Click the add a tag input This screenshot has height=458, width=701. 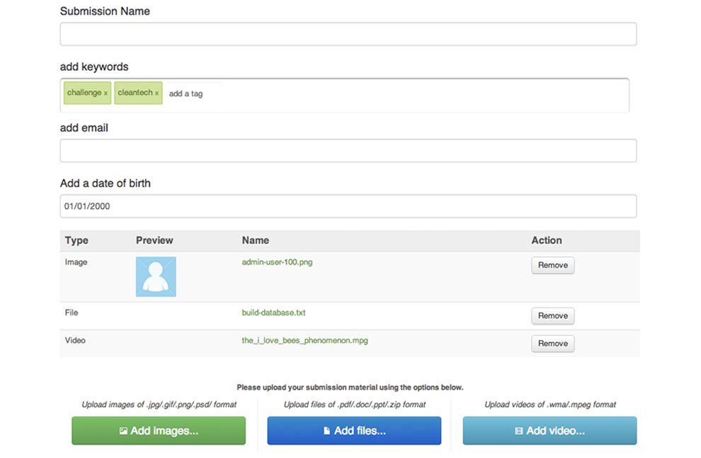pos(193,93)
